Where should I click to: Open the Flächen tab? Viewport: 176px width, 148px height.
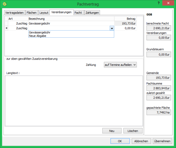click(32, 13)
